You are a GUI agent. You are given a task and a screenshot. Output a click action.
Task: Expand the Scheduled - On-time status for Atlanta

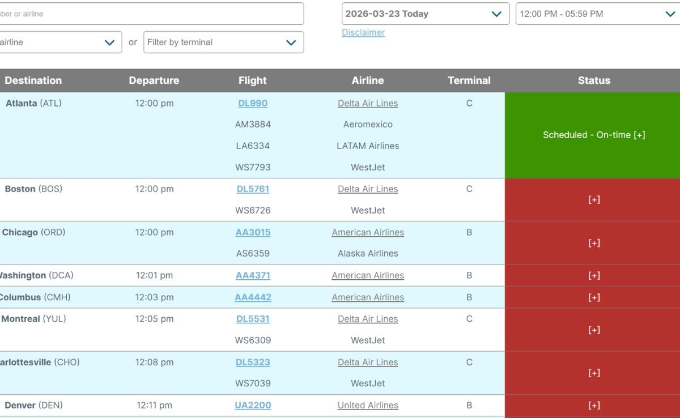coord(594,135)
